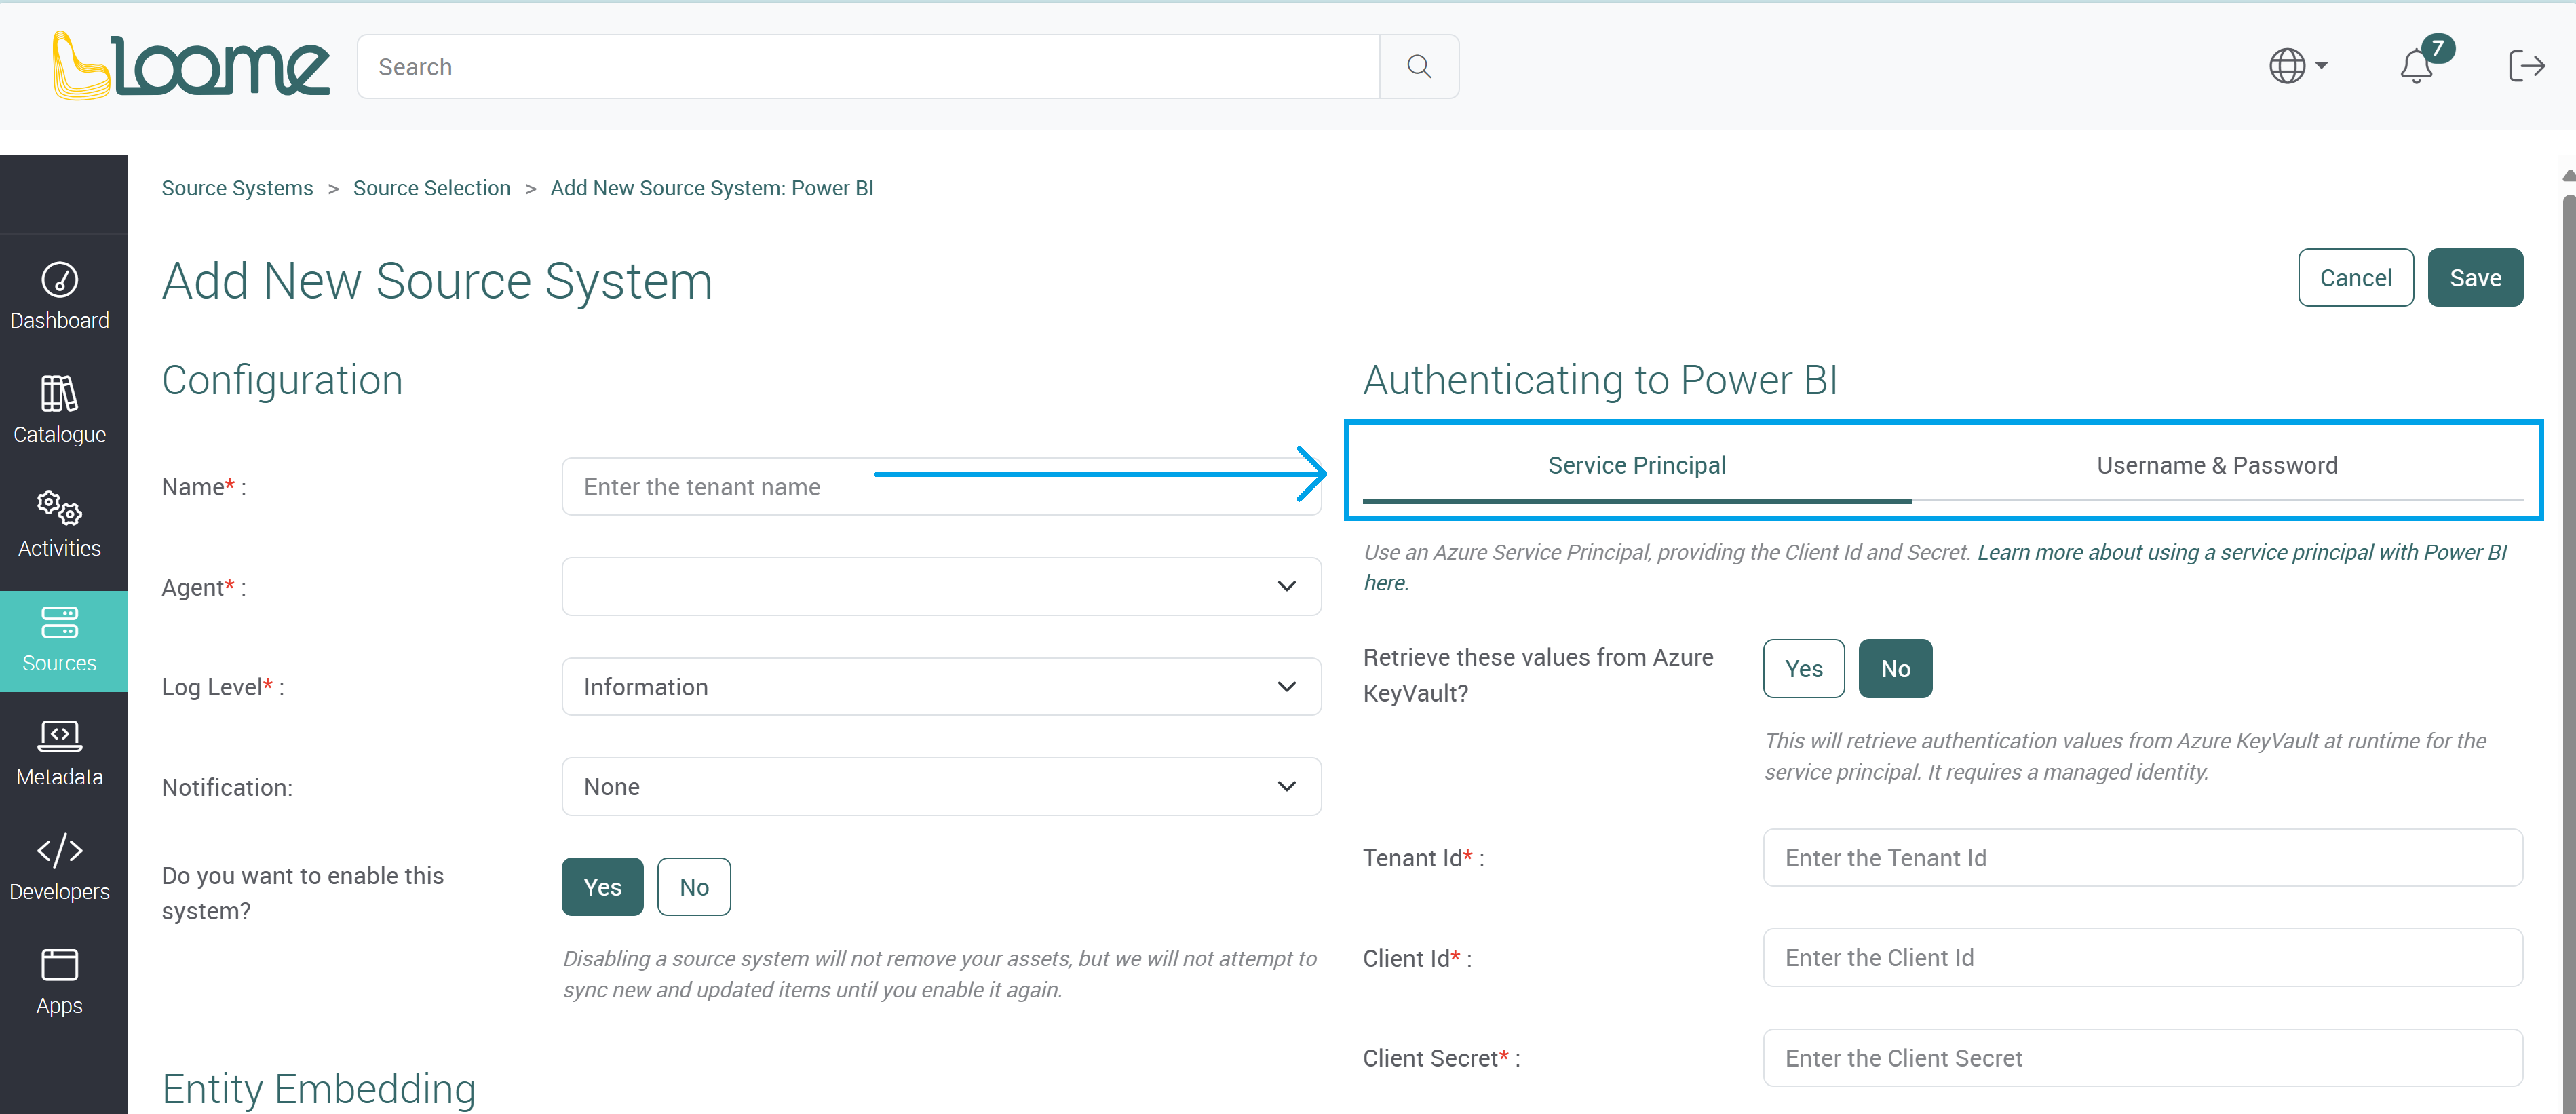This screenshot has width=2576, height=1114.
Task: Select No to disable this system
Action: click(x=694, y=887)
